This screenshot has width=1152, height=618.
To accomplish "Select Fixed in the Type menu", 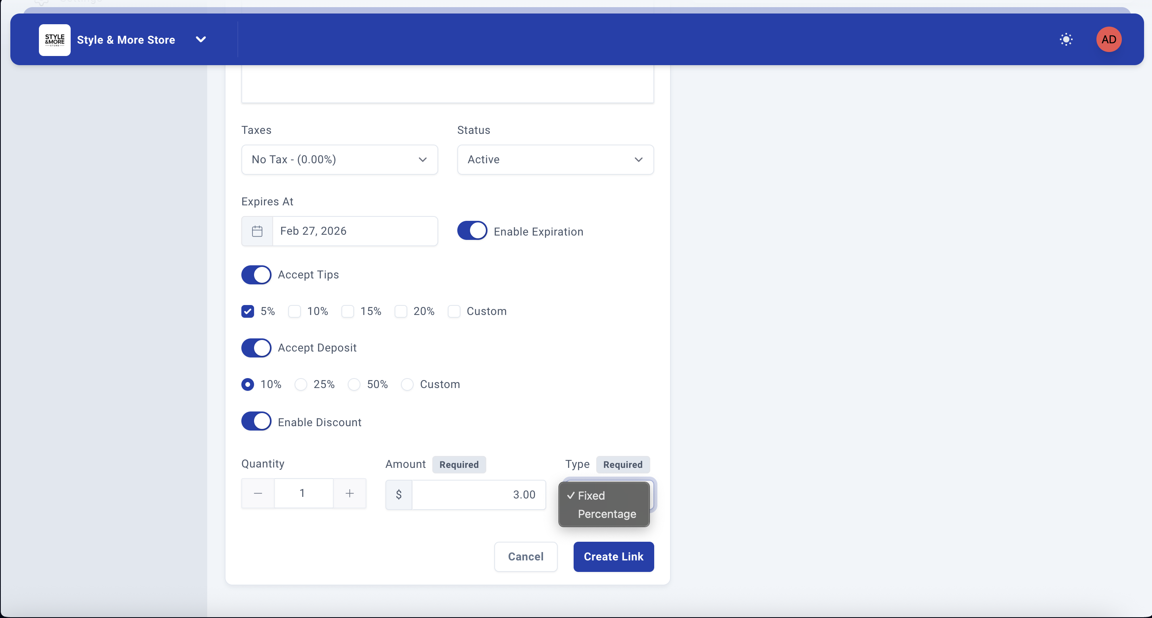I will (x=591, y=495).
